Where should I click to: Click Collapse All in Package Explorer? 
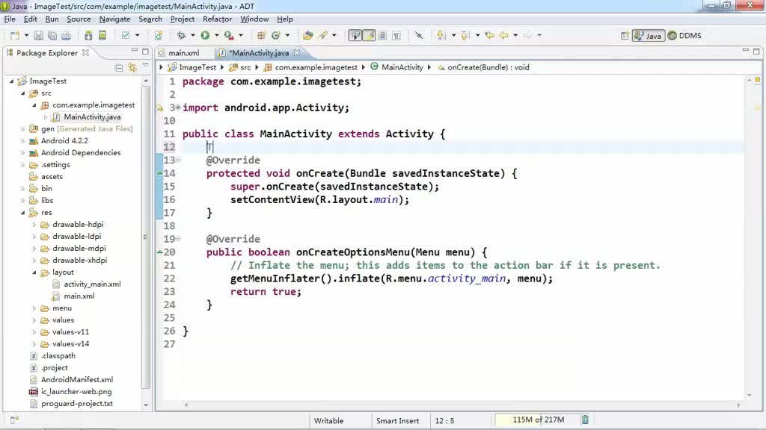coord(119,68)
